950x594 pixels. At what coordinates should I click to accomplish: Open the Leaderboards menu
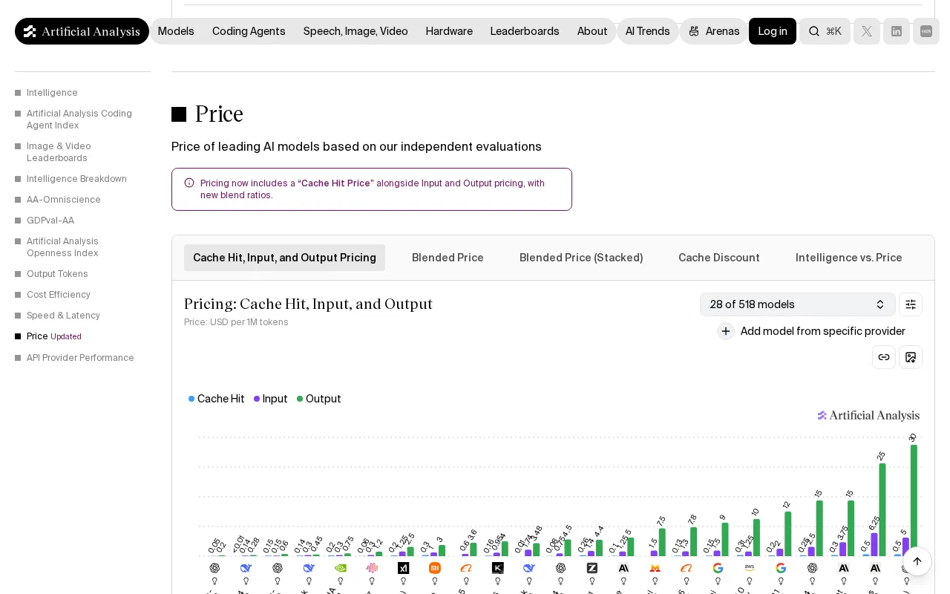pos(525,31)
